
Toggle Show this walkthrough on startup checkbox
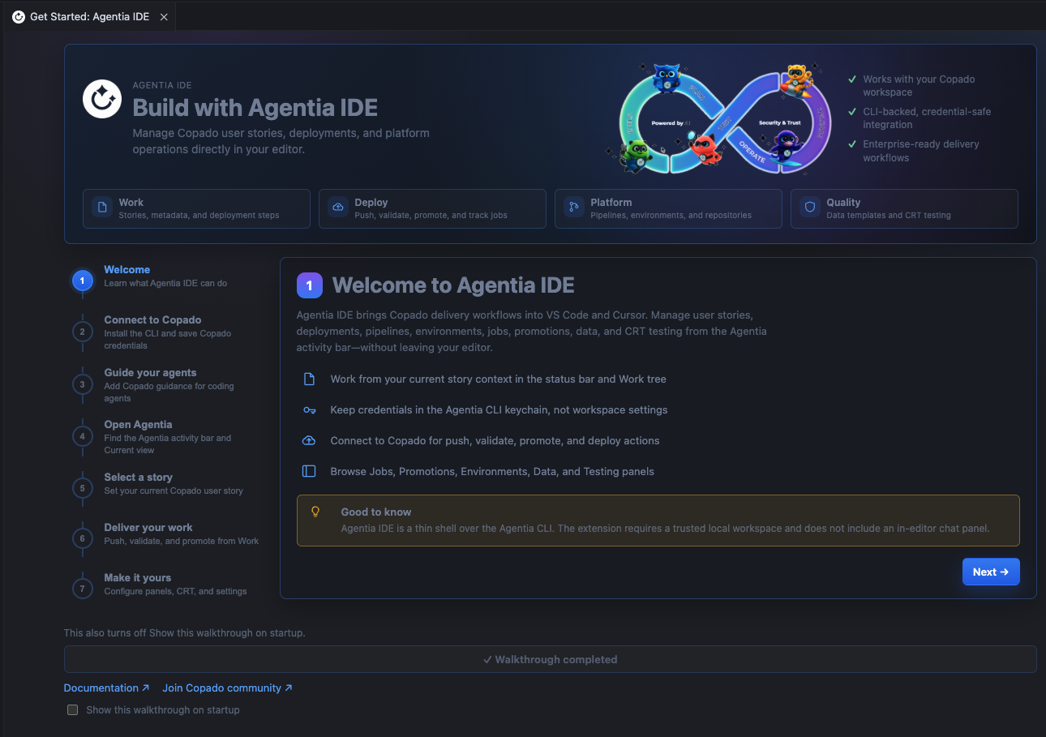[x=72, y=709]
